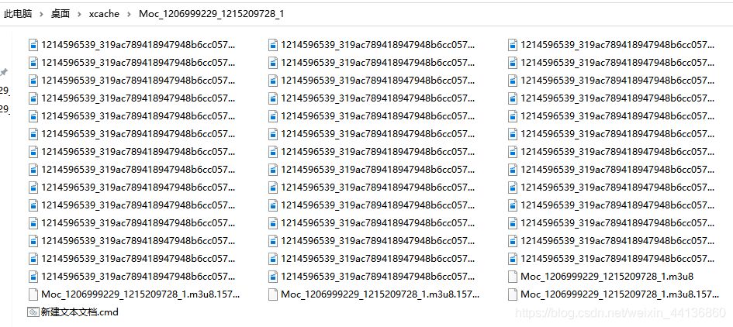
Task: Click the topmost file icon in left column
Action: tap(33, 45)
